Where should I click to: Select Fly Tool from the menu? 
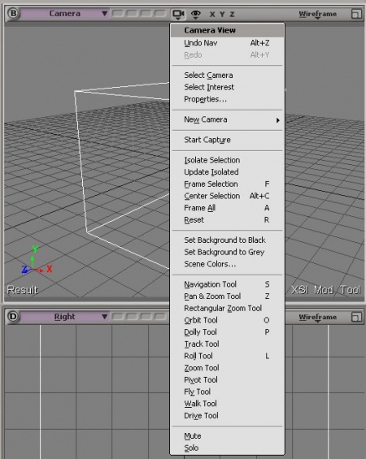click(x=227, y=392)
